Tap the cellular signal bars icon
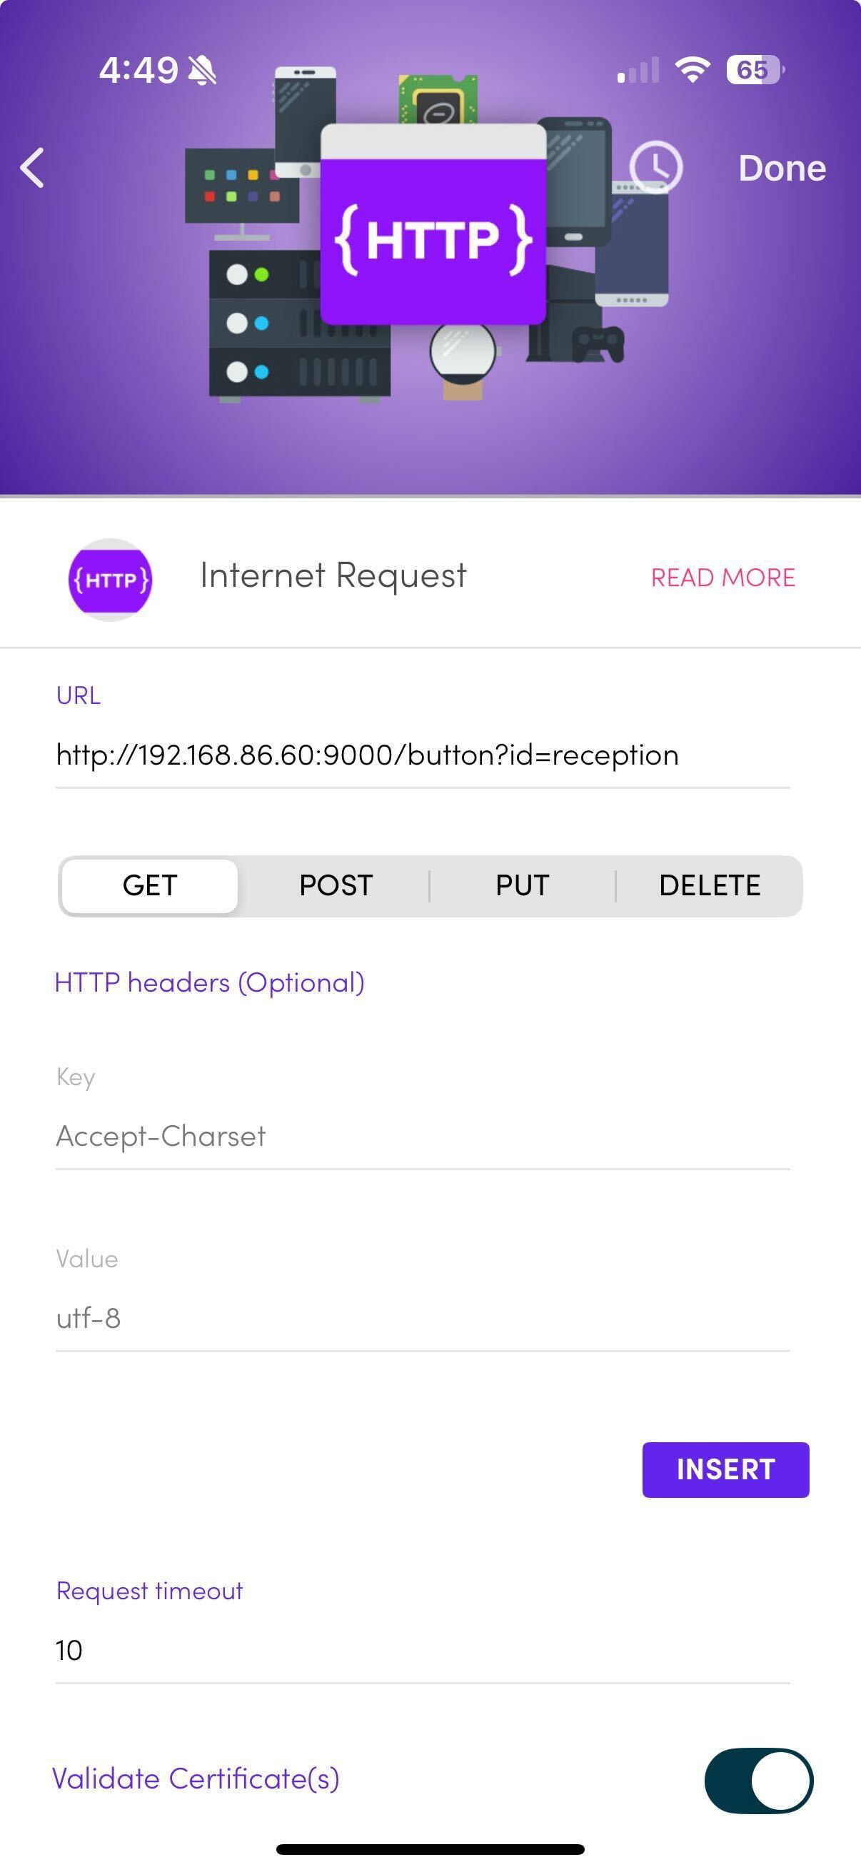Image resolution: width=861 pixels, height=1872 pixels. click(638, 71)
